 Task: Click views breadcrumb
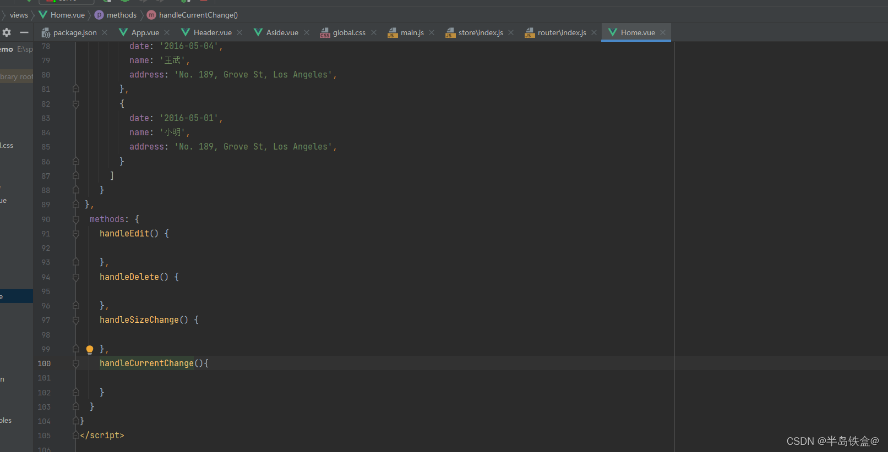[19, 15]
